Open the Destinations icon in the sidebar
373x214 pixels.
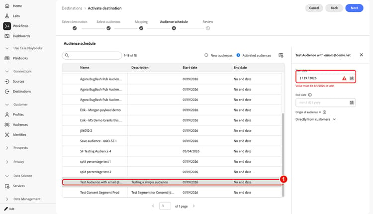click(x=7, y=92)
